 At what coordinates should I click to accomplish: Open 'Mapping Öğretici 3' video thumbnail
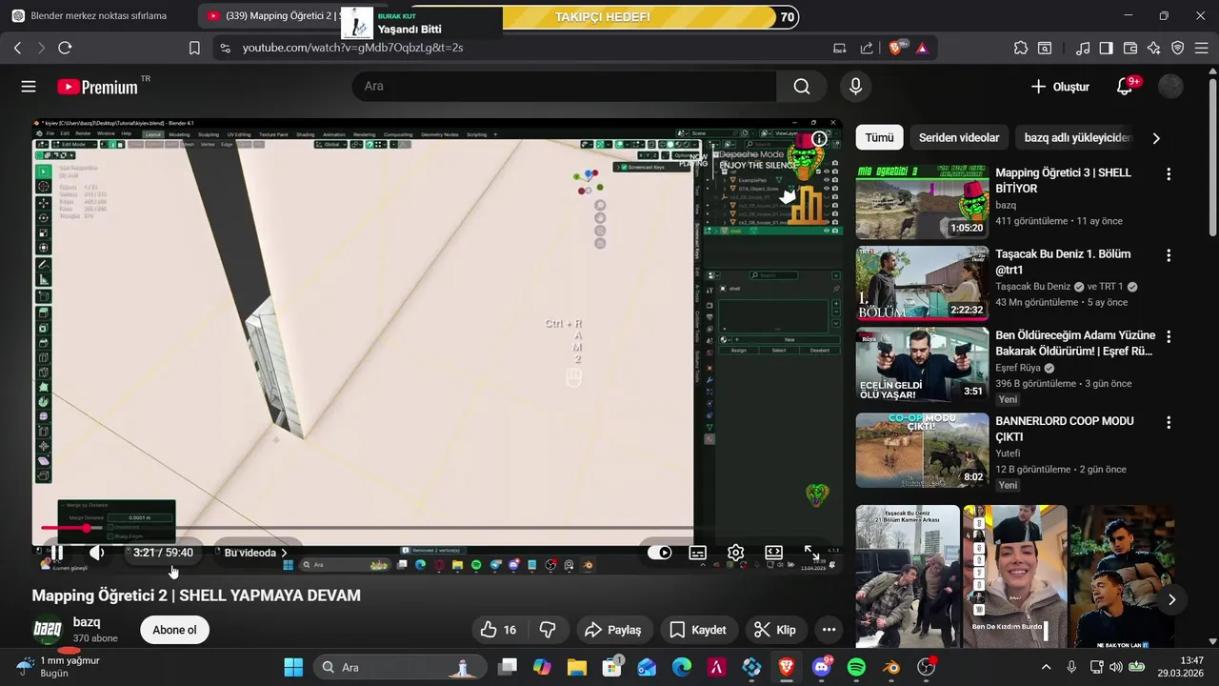point(922,201)
